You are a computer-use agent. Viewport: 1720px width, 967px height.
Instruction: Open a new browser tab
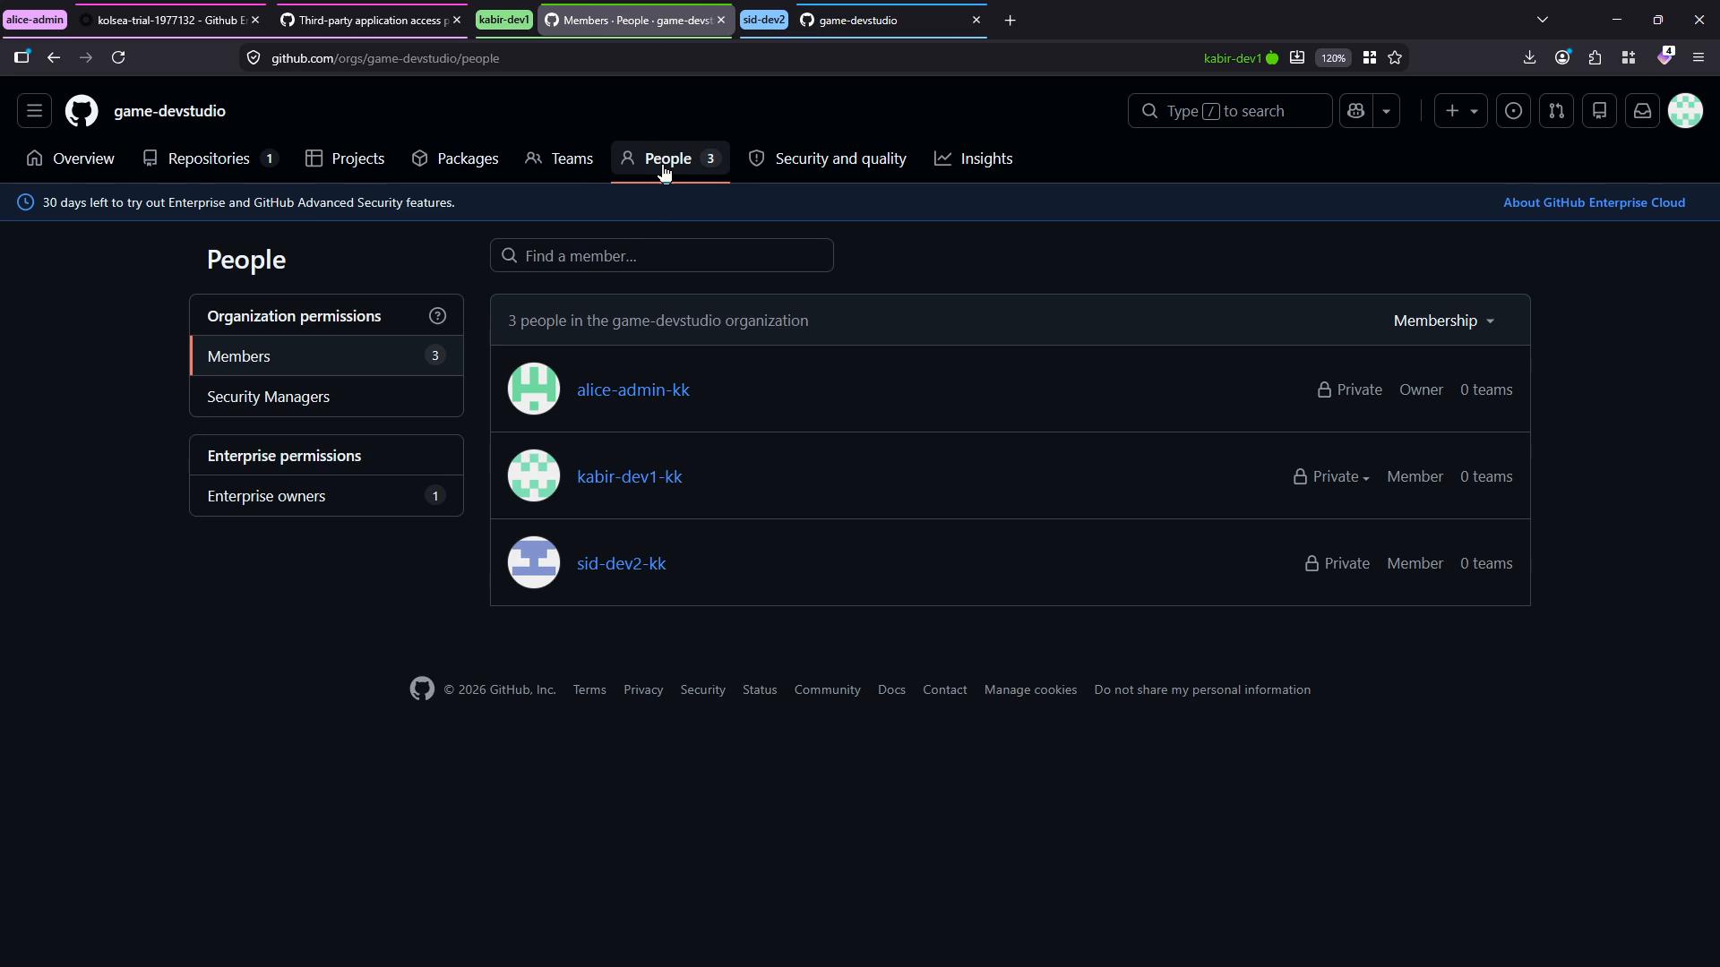1010,20
